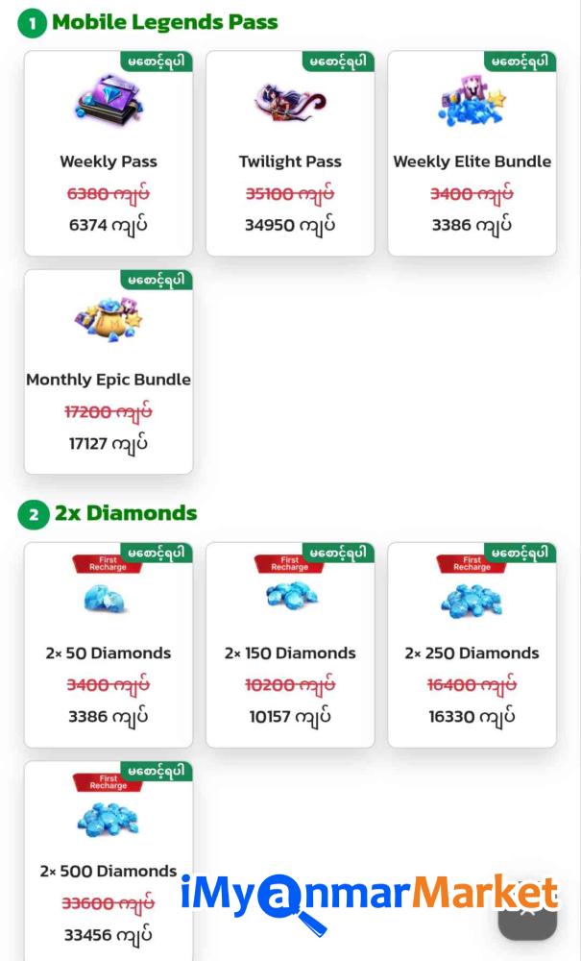
Task: Tap First Recharge ribbon on 2× 250 Diamonds
Action: (471, 563)
